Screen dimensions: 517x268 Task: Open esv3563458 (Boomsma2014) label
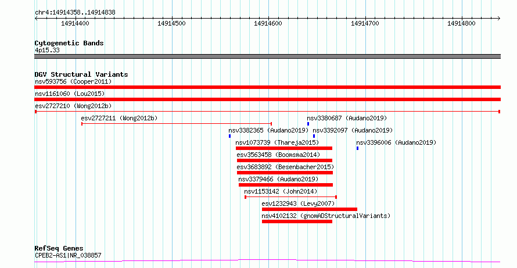pos(278,155)
